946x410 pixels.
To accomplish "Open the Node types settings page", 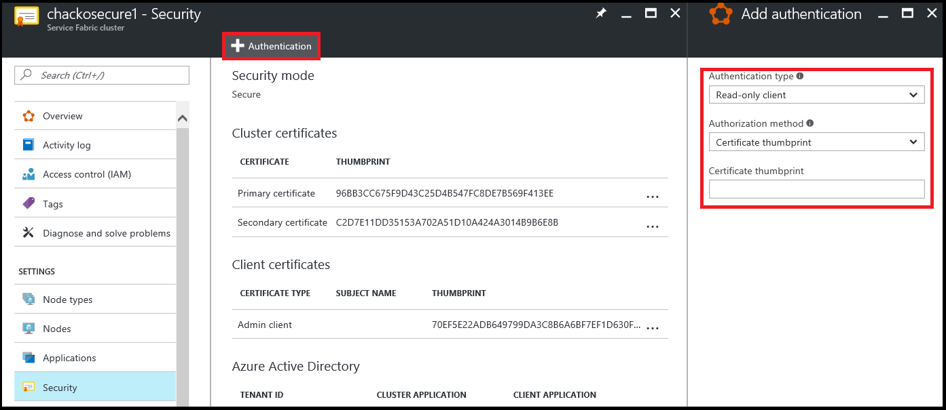I will tap(95, 299).
